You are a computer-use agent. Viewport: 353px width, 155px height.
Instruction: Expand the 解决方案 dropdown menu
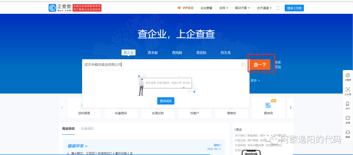click(243, 8)
